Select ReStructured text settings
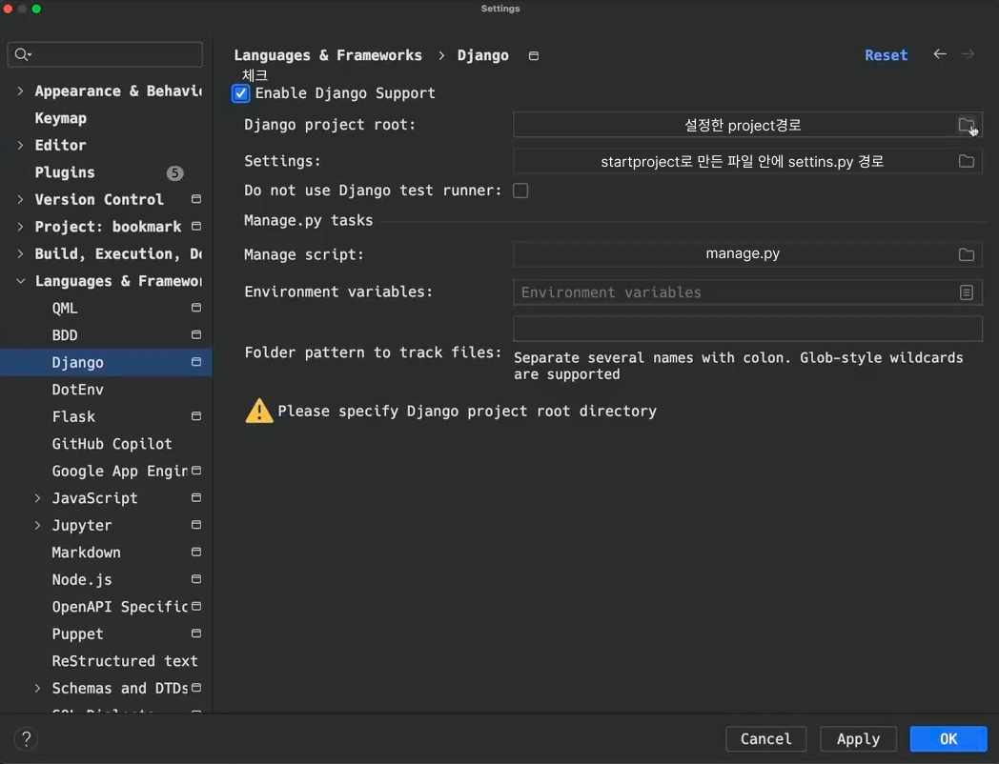This screenshot has width=999, height=764. [x=125, y=661]
